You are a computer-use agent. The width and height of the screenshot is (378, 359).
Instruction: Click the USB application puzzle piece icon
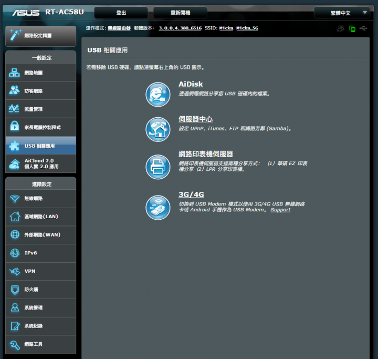click(14, 146)
